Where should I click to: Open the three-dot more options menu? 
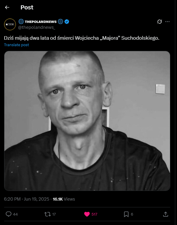tap(167, 22)
